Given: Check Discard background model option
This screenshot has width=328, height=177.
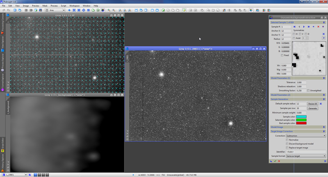Looking at the screenshot, I should tap(287, 143).
